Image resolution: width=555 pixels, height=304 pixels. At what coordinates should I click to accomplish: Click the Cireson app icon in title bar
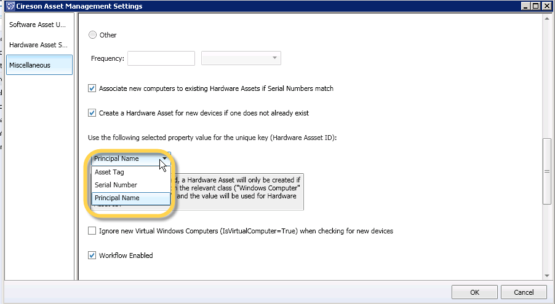tap(9, 6)
